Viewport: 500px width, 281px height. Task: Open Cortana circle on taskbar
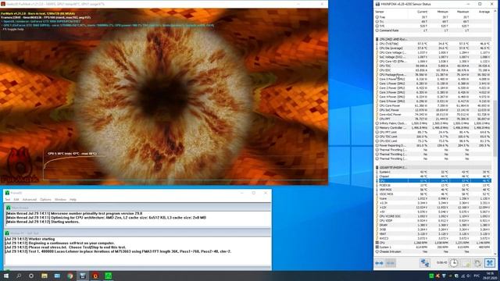tap(31, 276)
